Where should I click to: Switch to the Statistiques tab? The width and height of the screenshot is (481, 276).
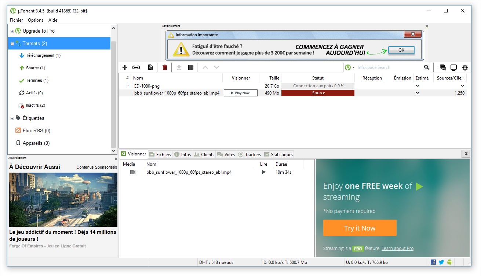[x=278, y=154]
